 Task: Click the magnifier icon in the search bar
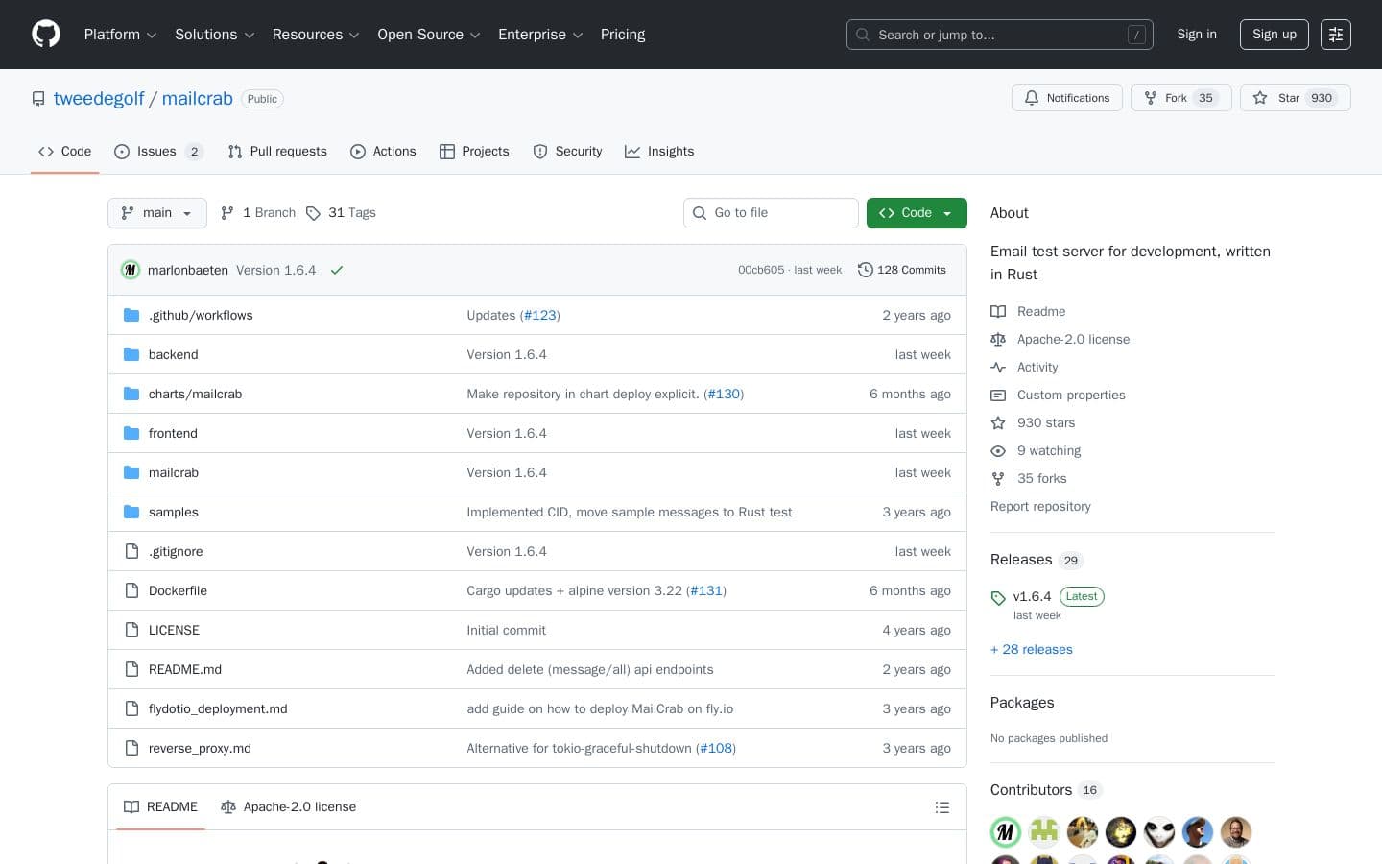pyautogui.click(x=862, y=35)
